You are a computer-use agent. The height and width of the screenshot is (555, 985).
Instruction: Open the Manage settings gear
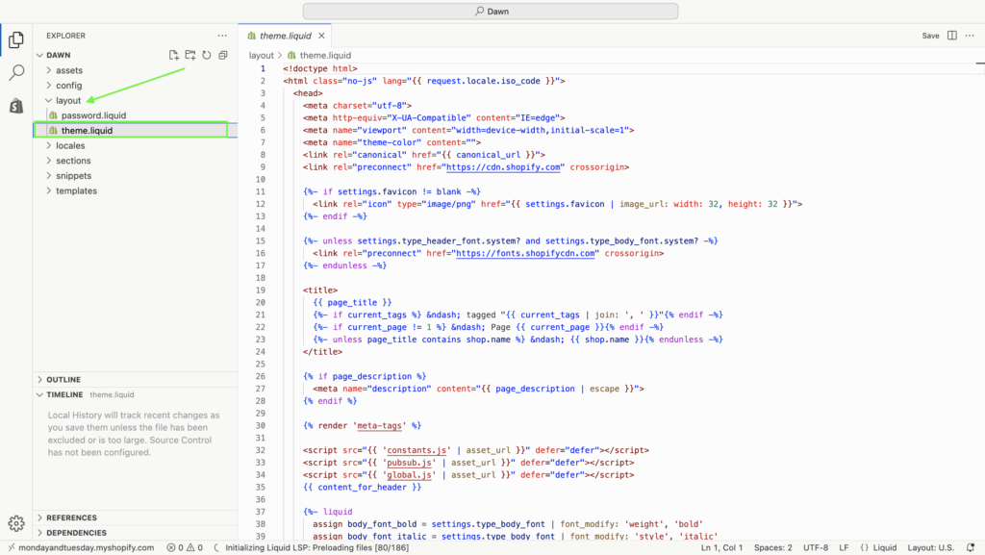16,523
